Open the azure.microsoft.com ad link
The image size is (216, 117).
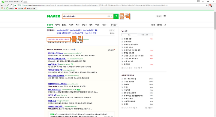[56, 53]
